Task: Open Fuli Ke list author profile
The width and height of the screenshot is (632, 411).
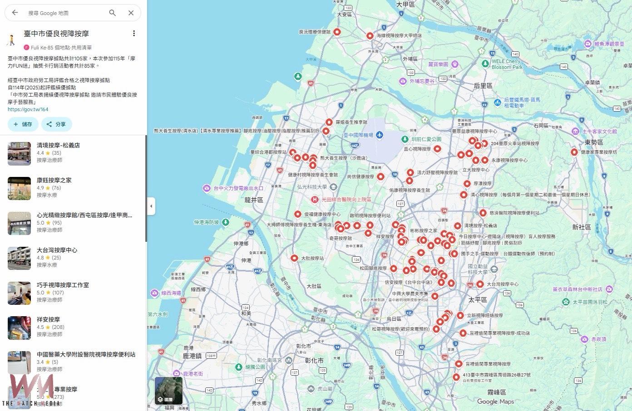Action: tap(42, 48)
